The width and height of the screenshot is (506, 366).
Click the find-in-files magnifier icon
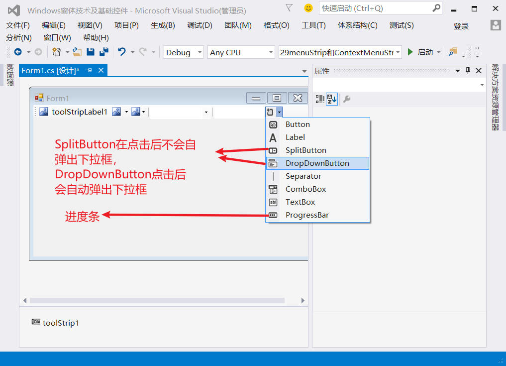452,52
